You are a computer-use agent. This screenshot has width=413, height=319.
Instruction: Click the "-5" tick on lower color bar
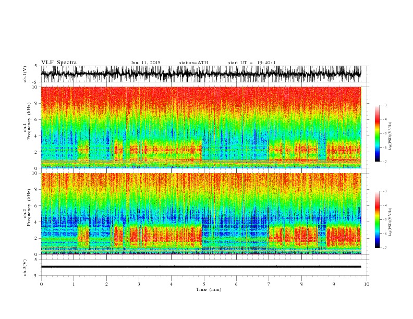[x=385, y=219]
